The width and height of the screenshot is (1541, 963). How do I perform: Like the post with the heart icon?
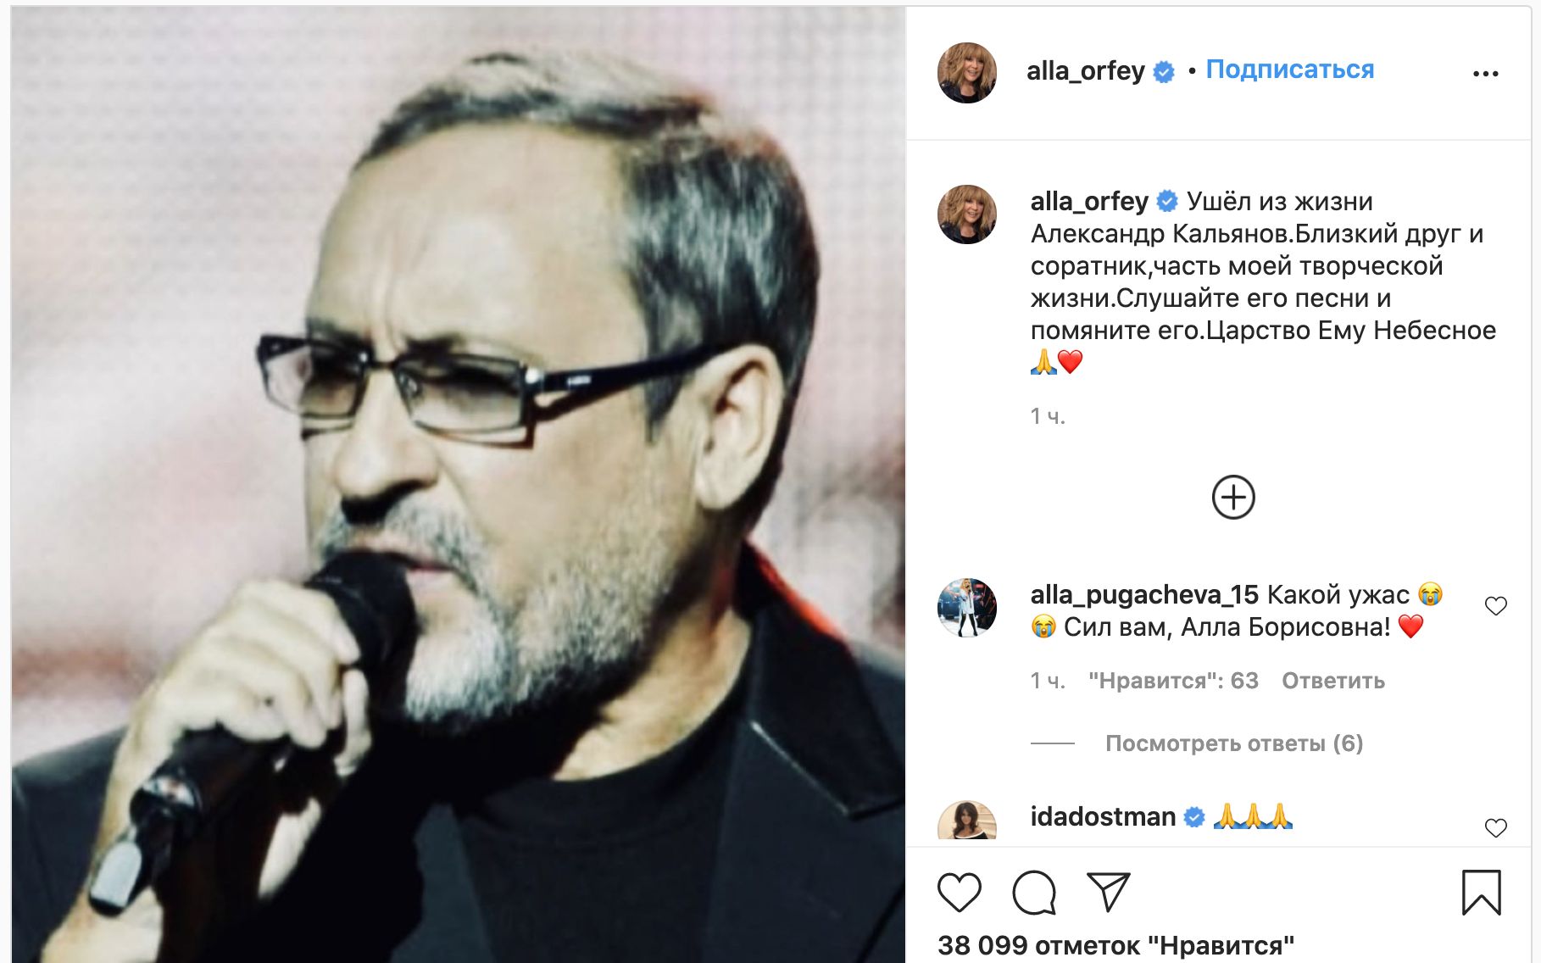(959, 892)
